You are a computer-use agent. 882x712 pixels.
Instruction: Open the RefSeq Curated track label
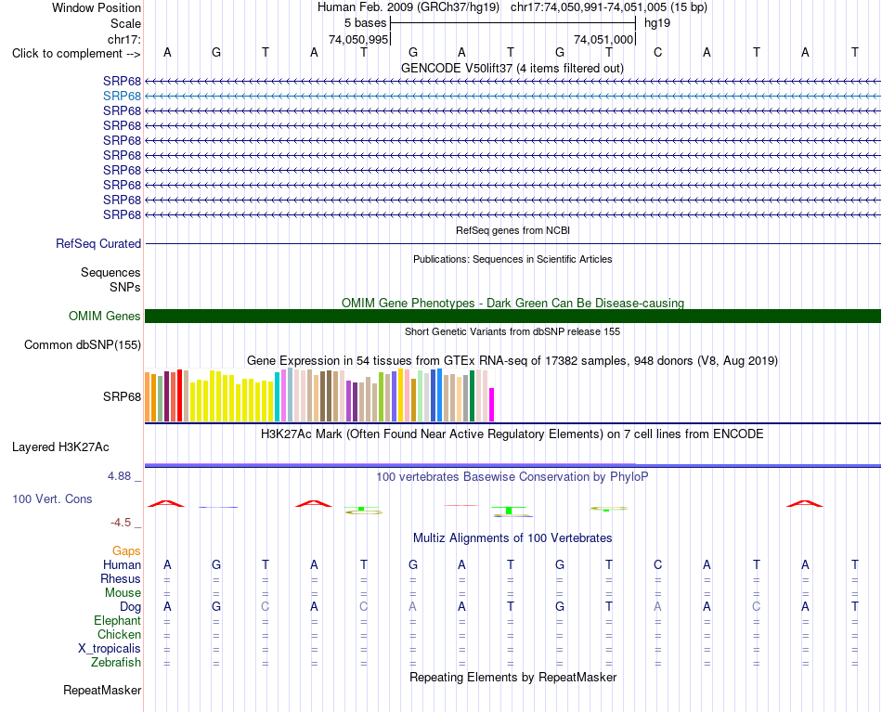97,243
